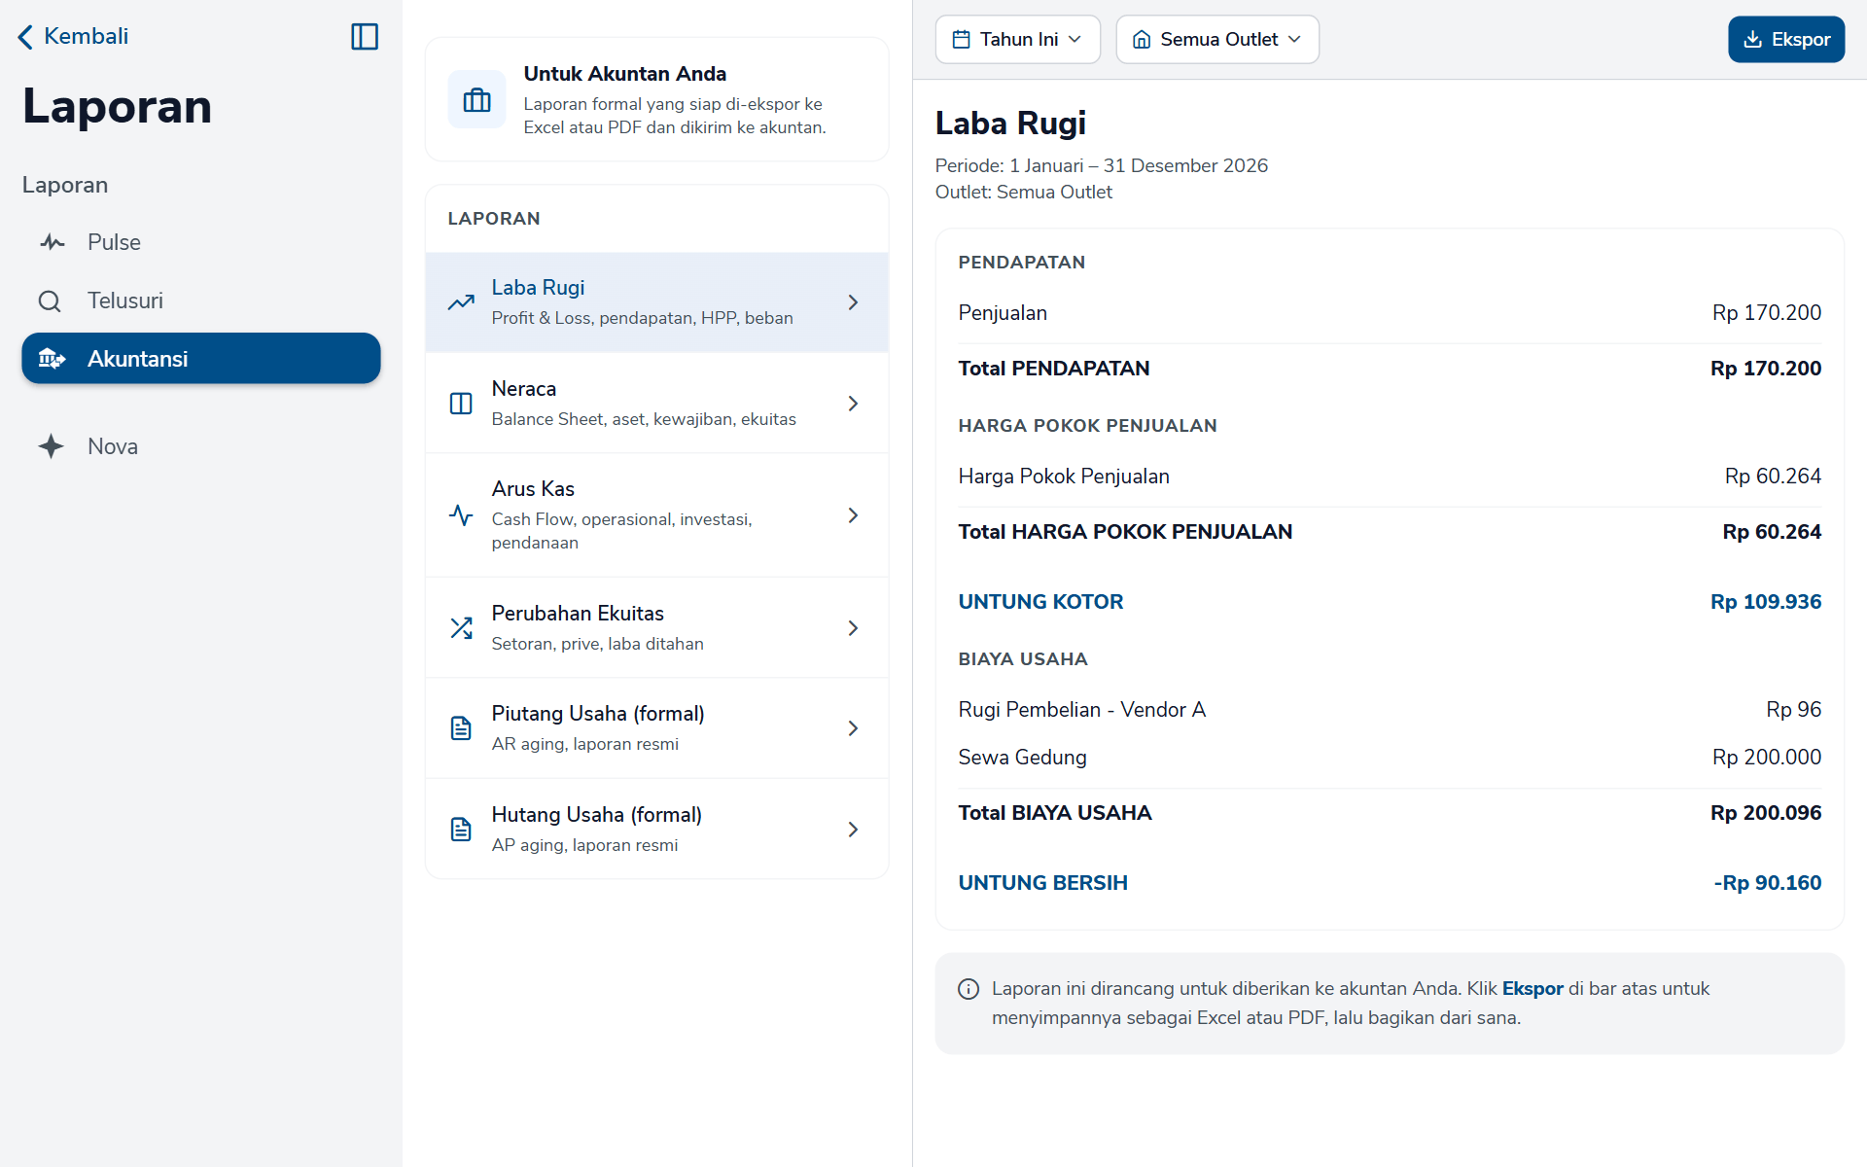Click the briefcase icon in Untuk Akuntan Anda
The image size is (1867, 1167).
click(476, 99)
